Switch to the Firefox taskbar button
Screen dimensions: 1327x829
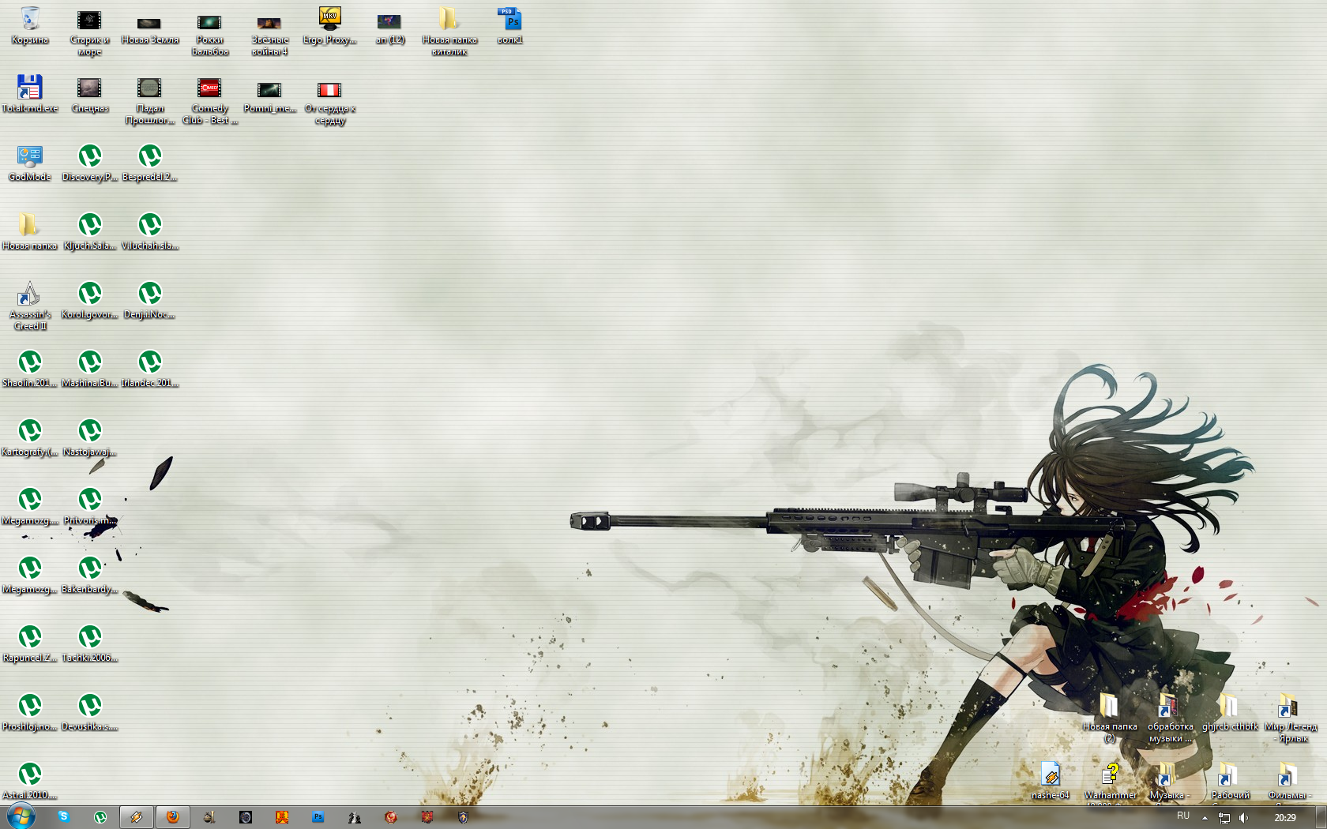click(x=173, y=817)
